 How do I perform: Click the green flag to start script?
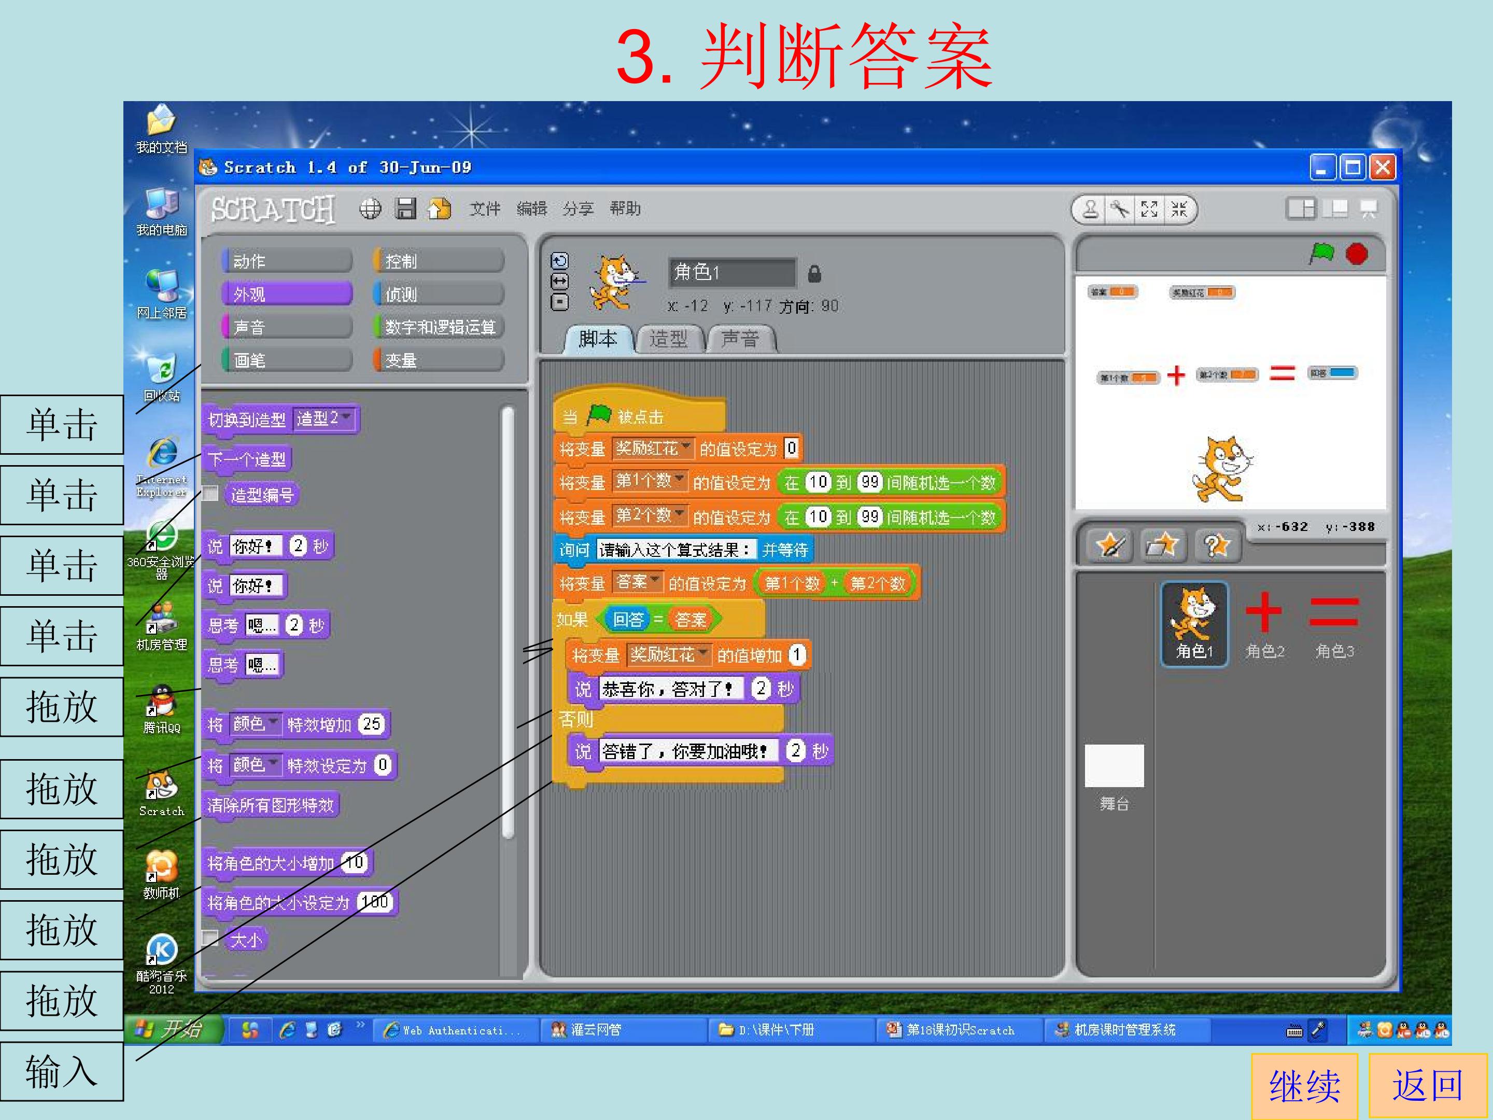tap(1321, 254)
